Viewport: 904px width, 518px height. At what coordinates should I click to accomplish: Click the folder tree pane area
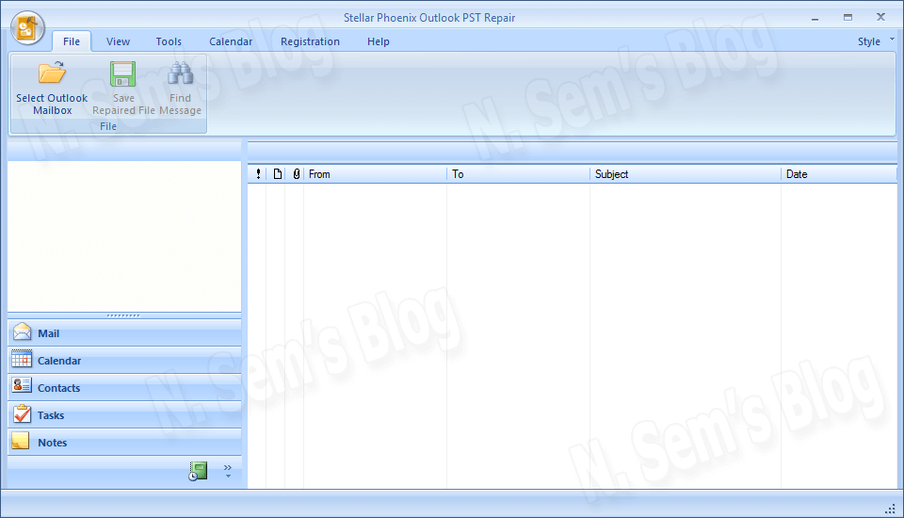(124, 236)
